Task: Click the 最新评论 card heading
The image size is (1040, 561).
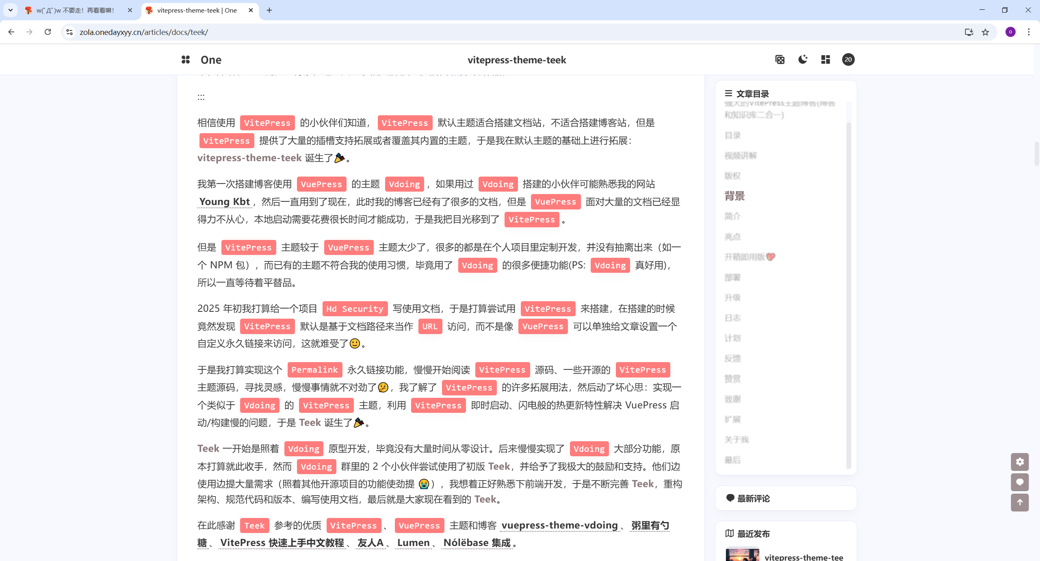Action: tap(753, 498)
